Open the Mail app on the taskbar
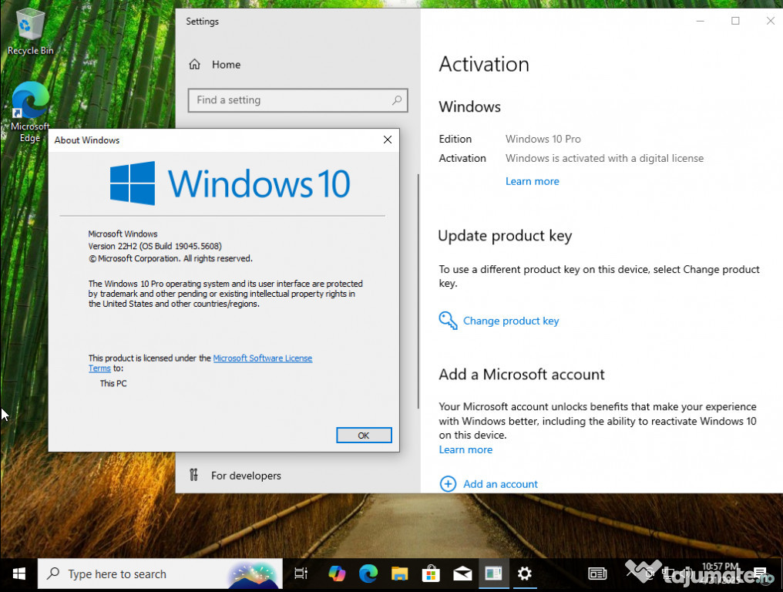This screenshot has height=592, width=783. point(462,574)
